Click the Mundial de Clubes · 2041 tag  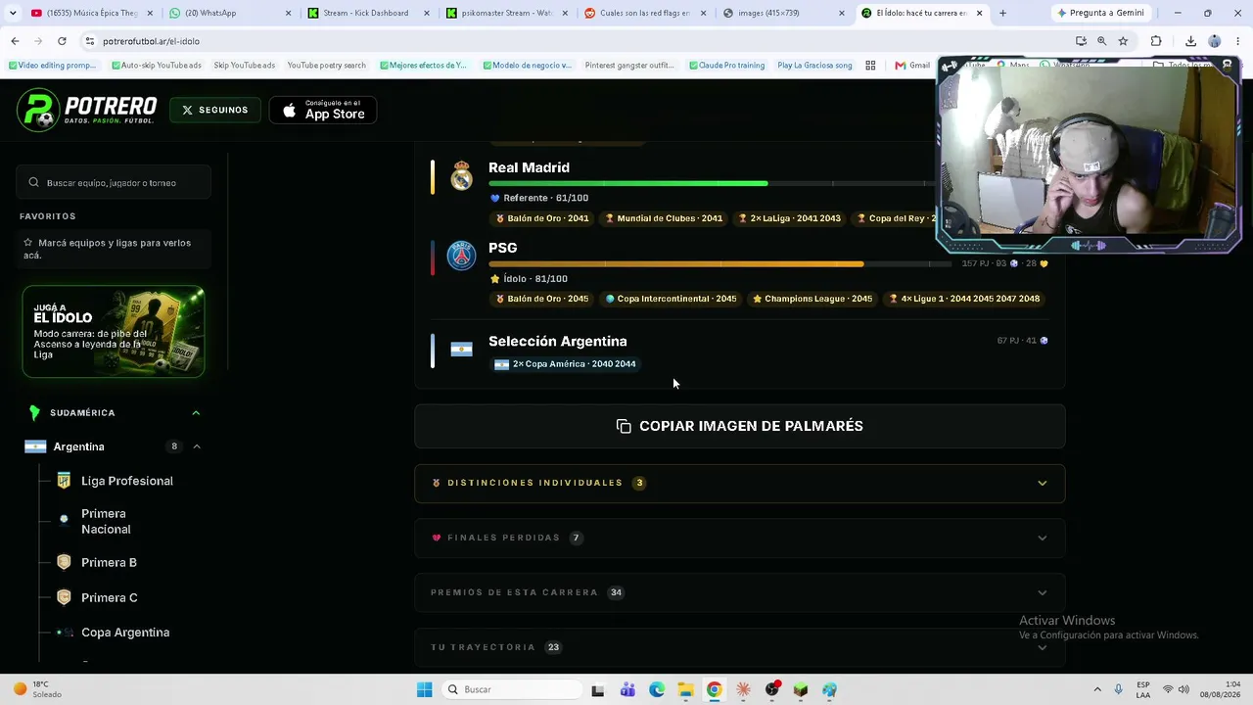tap(664, 218)
